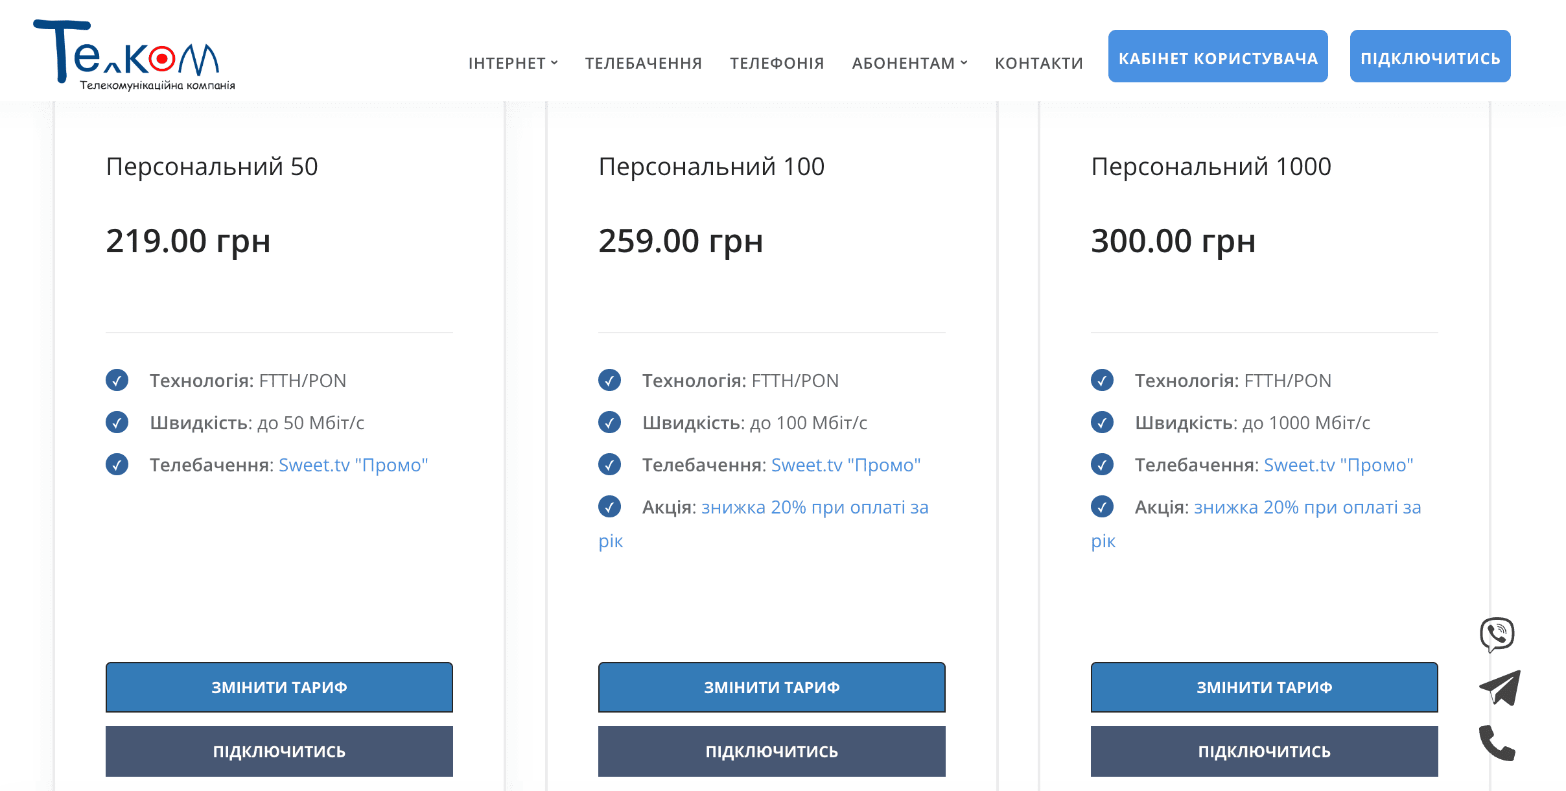Click ЗМІНИТИ ТАРИФ for Персональний 50
Viewport: 1566px width, 791px height.
click(x=279, y=687)
